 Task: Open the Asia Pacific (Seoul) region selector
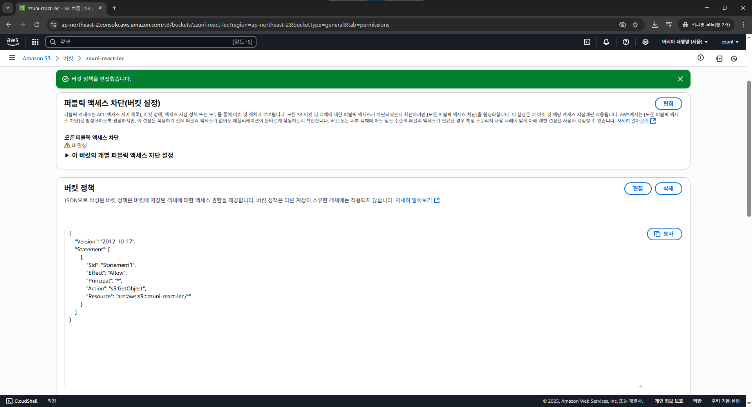click(x=685, y=42)
